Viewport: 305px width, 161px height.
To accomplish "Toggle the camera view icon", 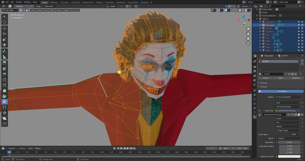I will tap(248, 39).
